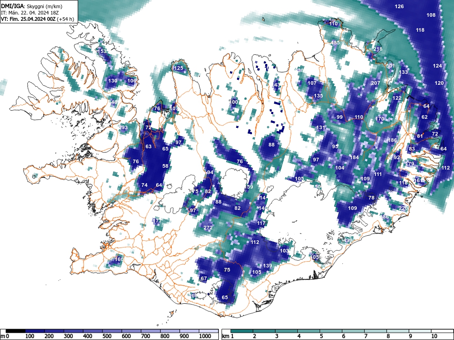This screenshot has height=340, width=454.
Task: Click the legend label '200'
Action: [49, 336]
